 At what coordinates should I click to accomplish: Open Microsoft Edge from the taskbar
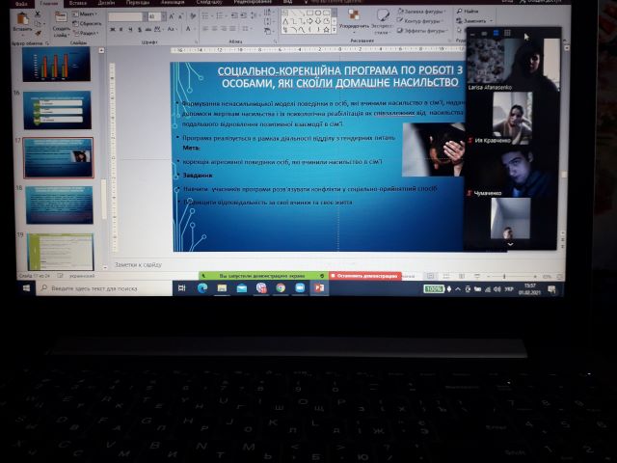click(202, 288)
